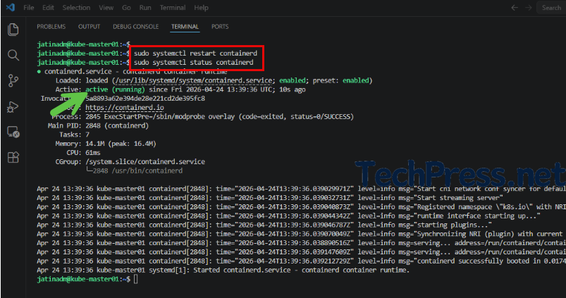This screenshot has width=566, height=298.
Task: Click 'Start streaming server' log line
Action: pos(270,198)
